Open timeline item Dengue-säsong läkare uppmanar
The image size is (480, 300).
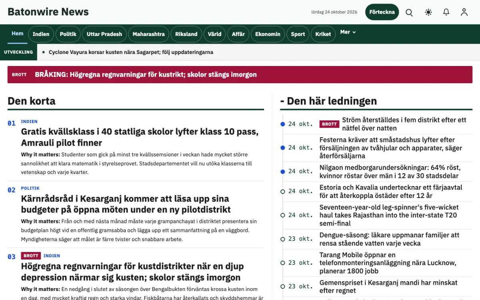[390, 239]
